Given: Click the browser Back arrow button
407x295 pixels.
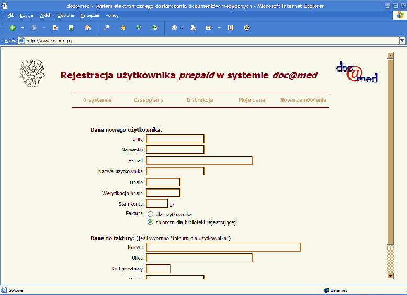Looking at the screenshot, I should [x=13, y=28].
